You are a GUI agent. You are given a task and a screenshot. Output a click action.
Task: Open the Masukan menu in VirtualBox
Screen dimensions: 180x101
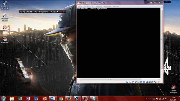coord(99,6)
